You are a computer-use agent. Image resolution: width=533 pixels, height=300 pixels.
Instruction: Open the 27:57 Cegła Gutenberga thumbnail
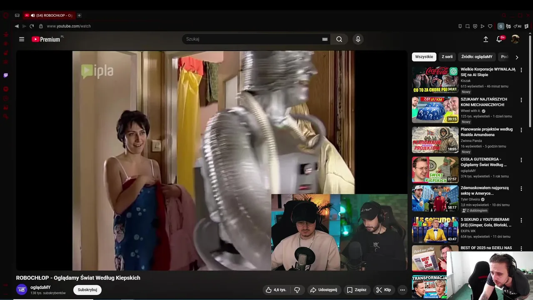435,170
